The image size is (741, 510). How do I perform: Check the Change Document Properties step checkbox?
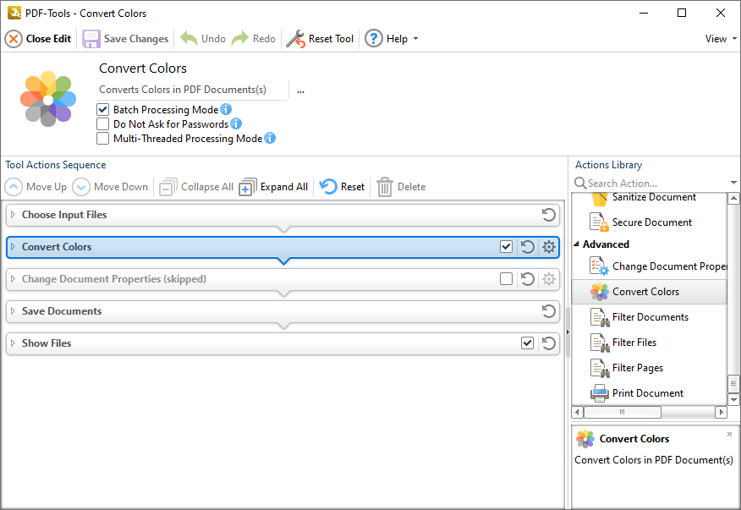[x=506, y=279]
